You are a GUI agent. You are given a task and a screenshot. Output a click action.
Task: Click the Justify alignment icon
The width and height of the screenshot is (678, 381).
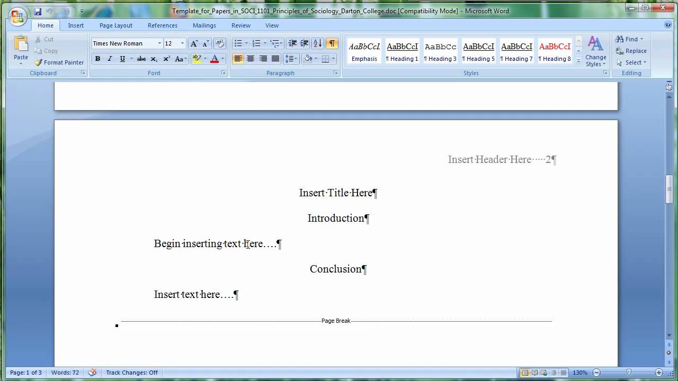click(275, 59)
